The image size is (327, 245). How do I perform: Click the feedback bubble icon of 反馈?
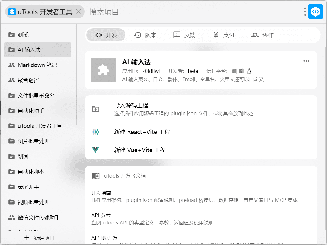pyautogui.click(x=177, y=35)
